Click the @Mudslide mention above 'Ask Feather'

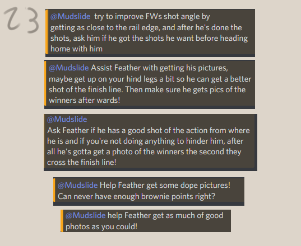click(67, 119)
